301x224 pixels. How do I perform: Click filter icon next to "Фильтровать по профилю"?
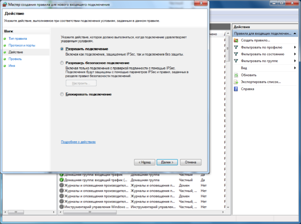click(x=236, y=47)
